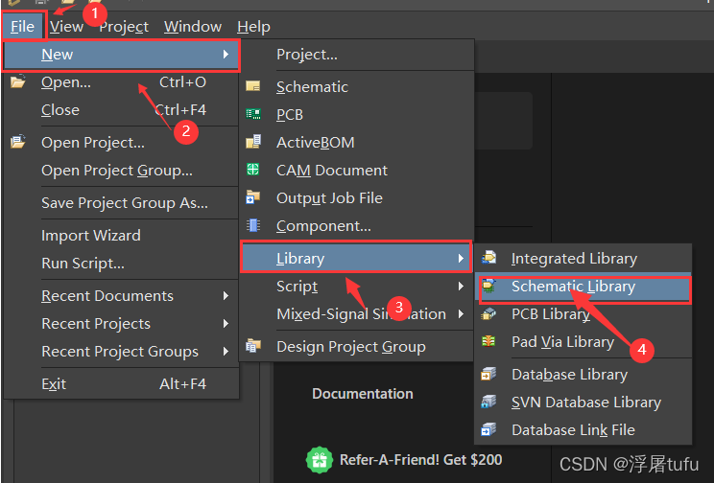Open Recent Project Groups submenu

click(x=121, y=352)
